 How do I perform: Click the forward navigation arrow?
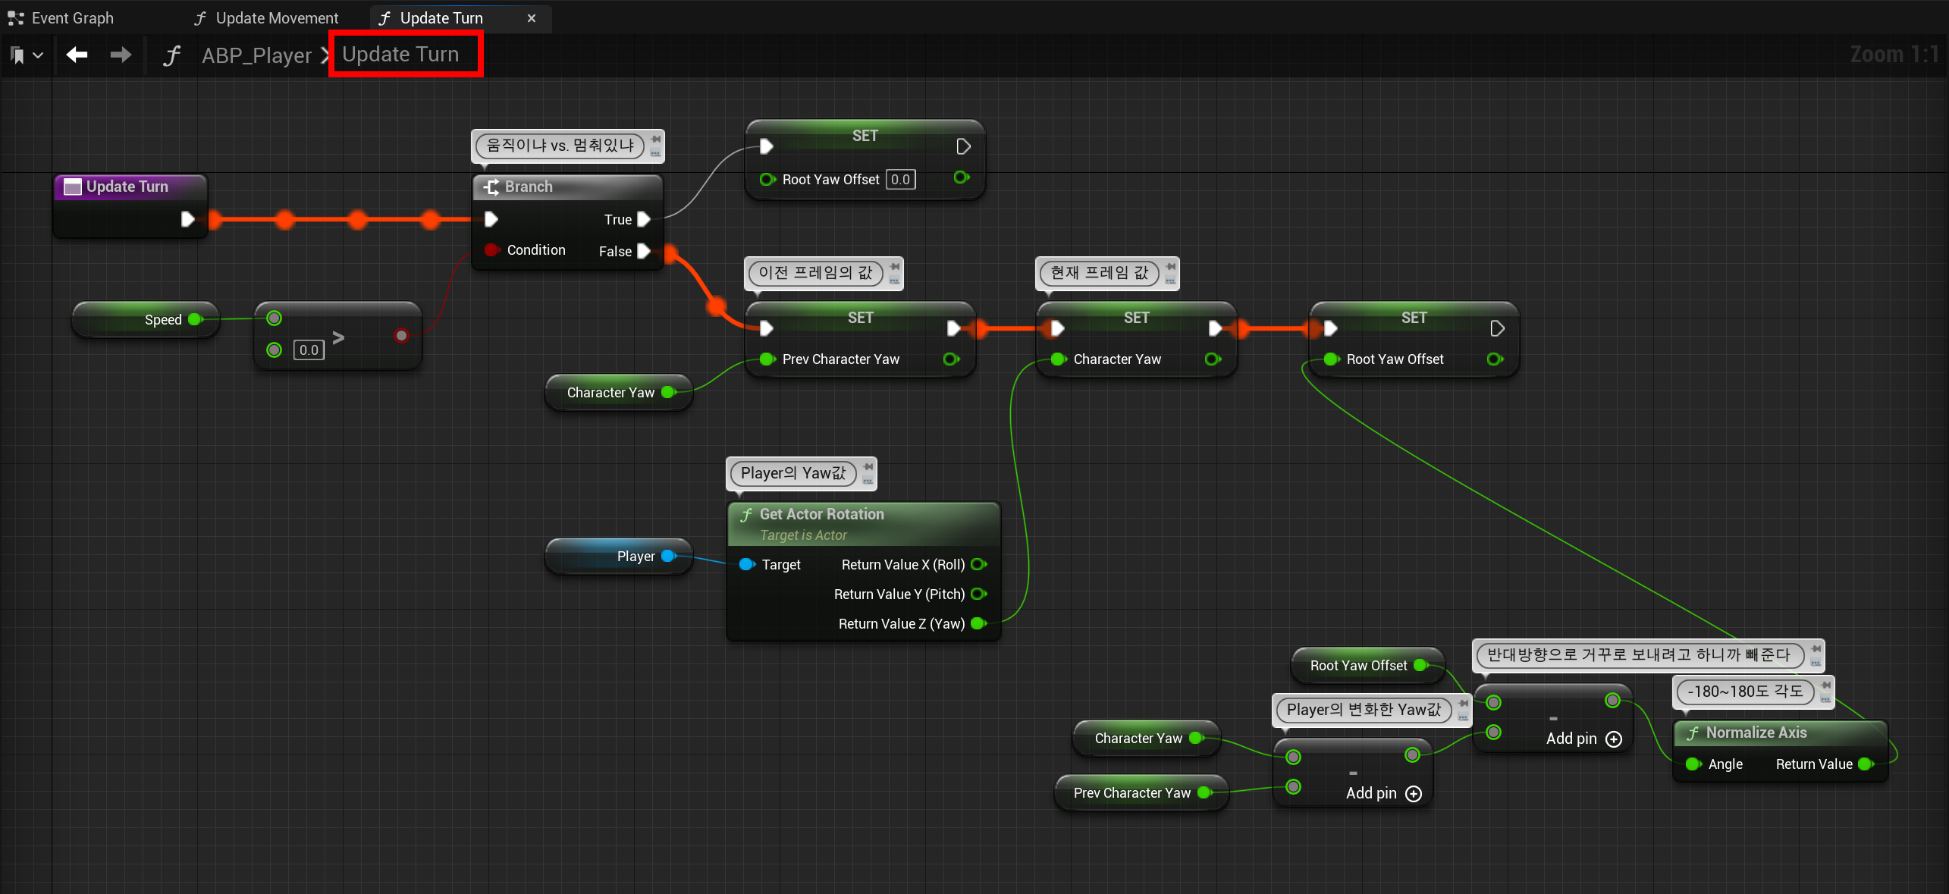121,55
